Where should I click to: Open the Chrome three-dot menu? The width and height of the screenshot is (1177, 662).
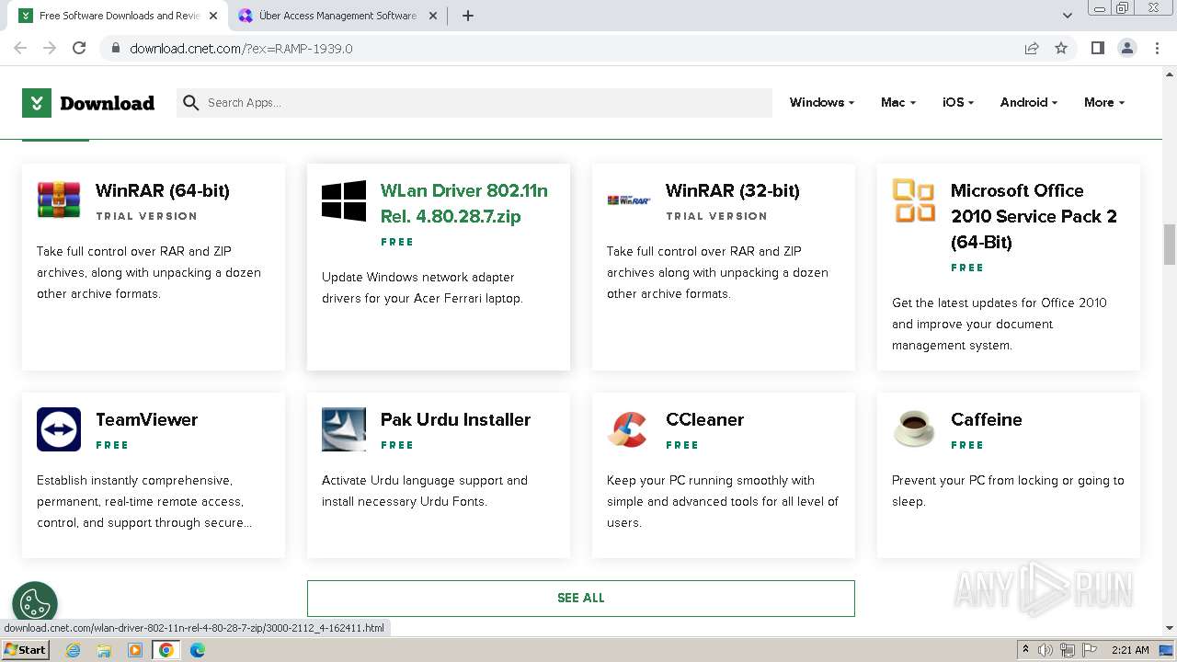click(x=1157, y=48)
